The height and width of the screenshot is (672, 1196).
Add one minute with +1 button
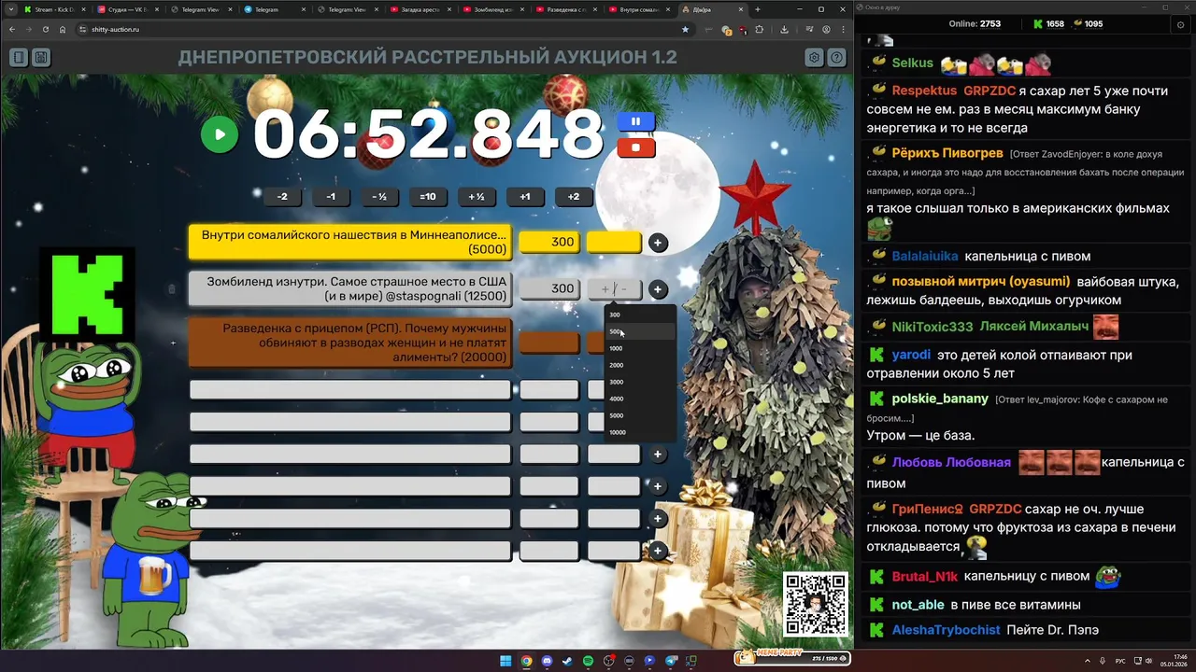pos(525,197)
